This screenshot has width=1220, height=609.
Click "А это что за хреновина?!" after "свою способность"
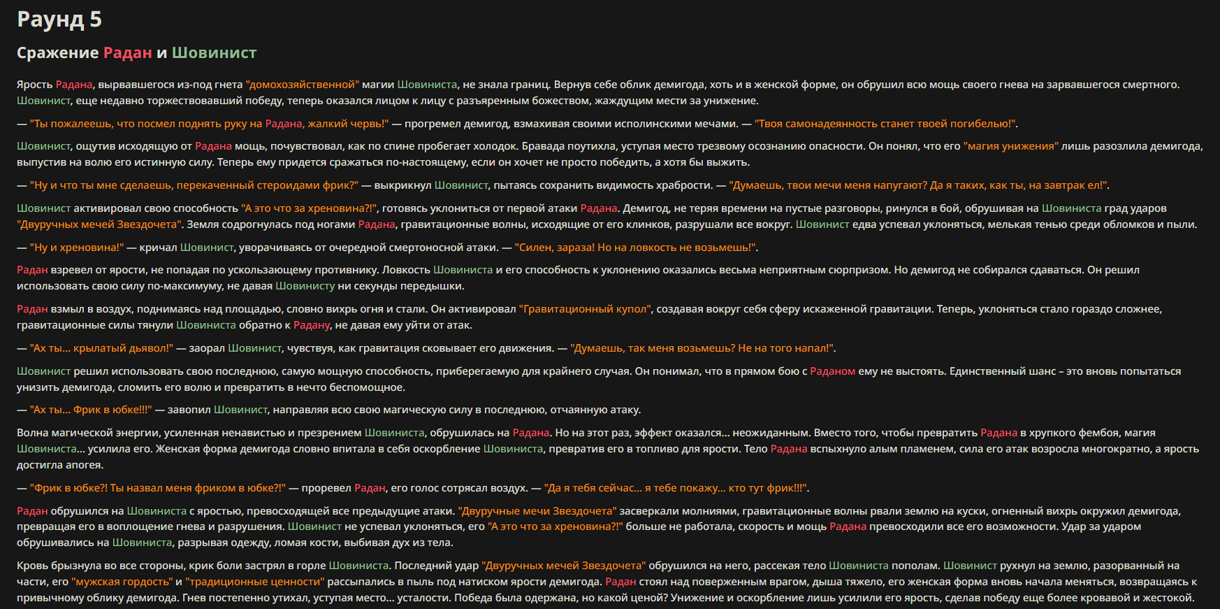310,208
